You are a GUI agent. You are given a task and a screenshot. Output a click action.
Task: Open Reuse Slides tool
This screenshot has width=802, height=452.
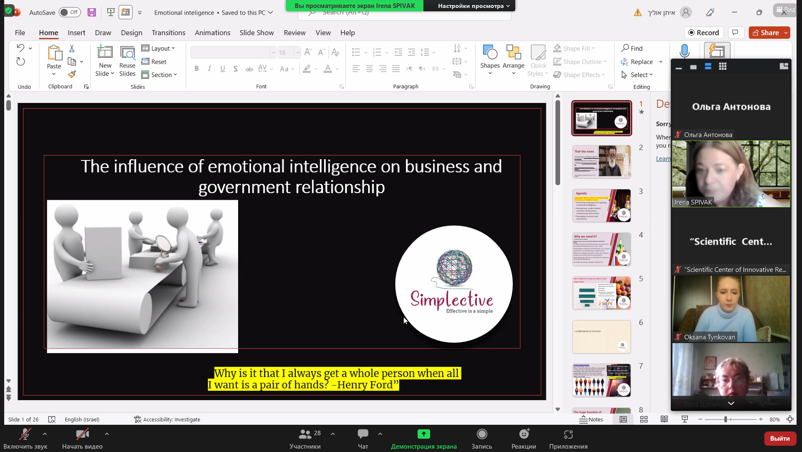click(127, 61)
